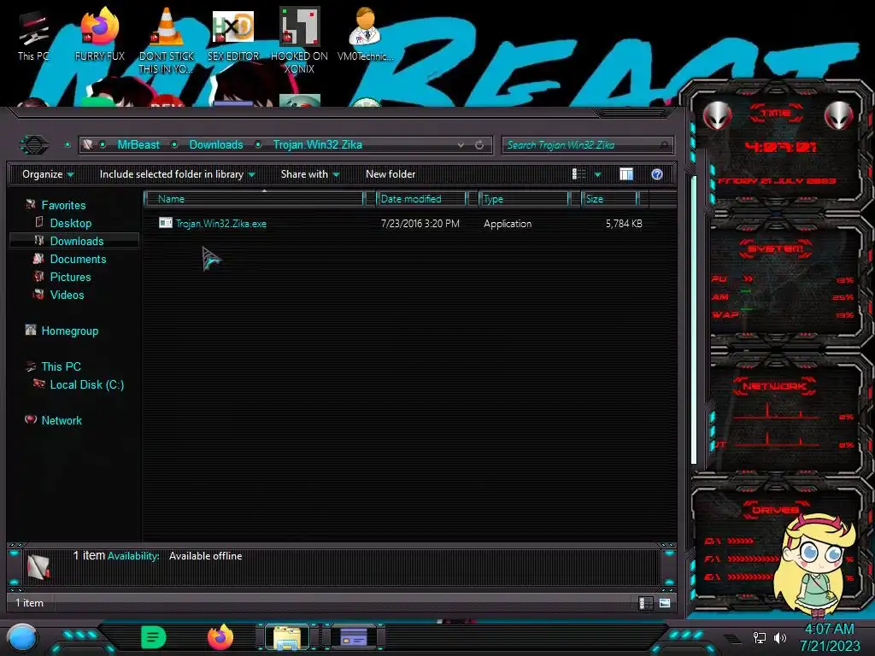The width and height of the screenshot is (875, 656).
Task: Click the Downloads breadcrumb segment
Action: (x=216, y=145)
